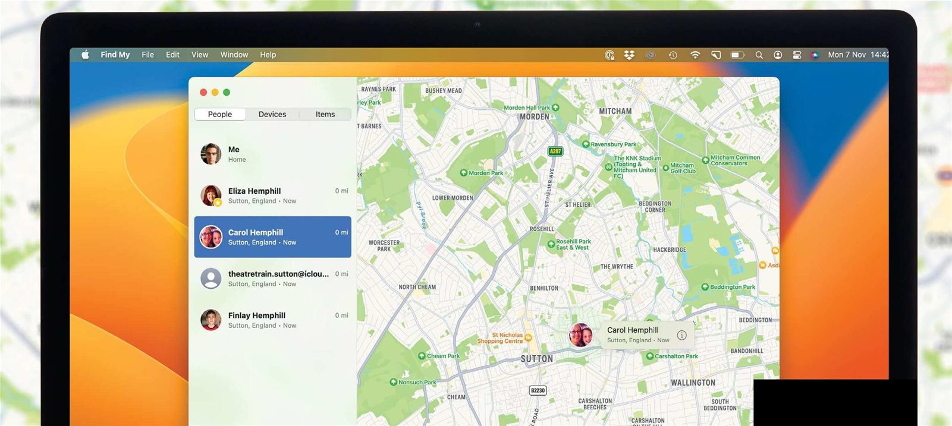
Task: Open the View menu
Action: pos(200,55)
